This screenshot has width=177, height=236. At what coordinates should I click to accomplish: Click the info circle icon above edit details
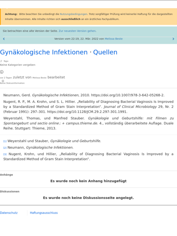tap(2, 72)
